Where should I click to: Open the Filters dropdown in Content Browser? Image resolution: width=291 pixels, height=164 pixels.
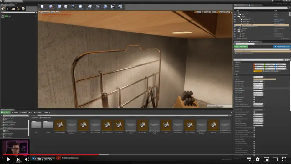point(33,115)
